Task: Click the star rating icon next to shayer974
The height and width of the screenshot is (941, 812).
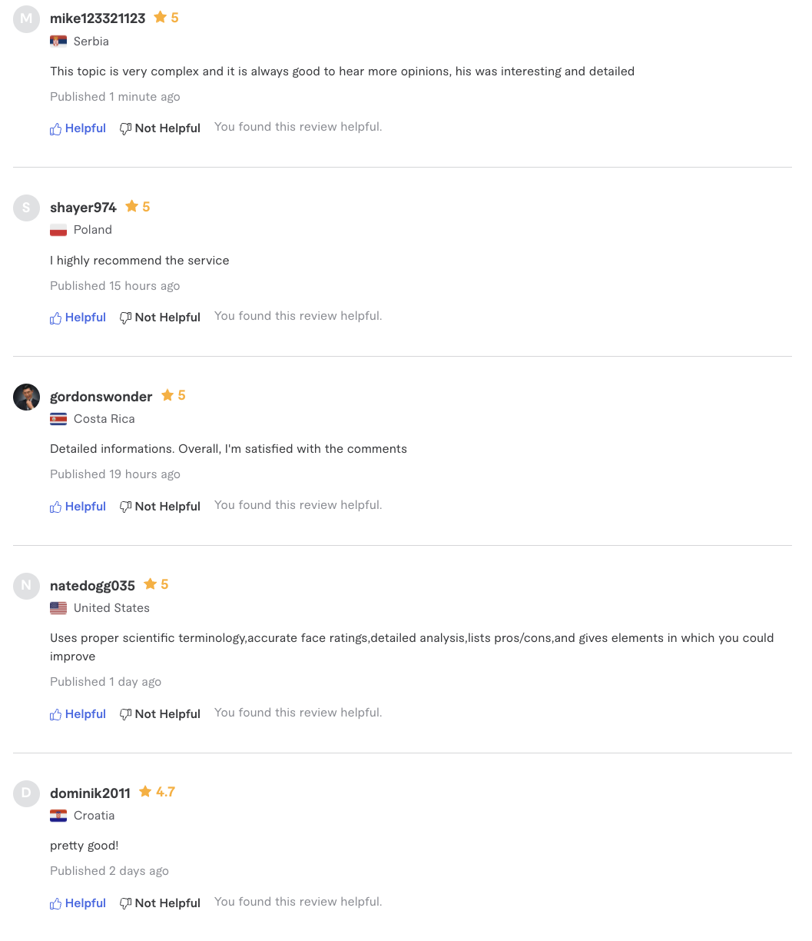Action: [131, 206]
